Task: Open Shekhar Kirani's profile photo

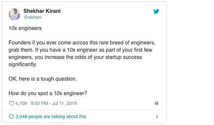Action: coord(15,14)
